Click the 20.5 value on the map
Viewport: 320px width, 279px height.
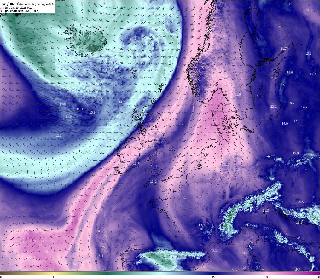301,202
